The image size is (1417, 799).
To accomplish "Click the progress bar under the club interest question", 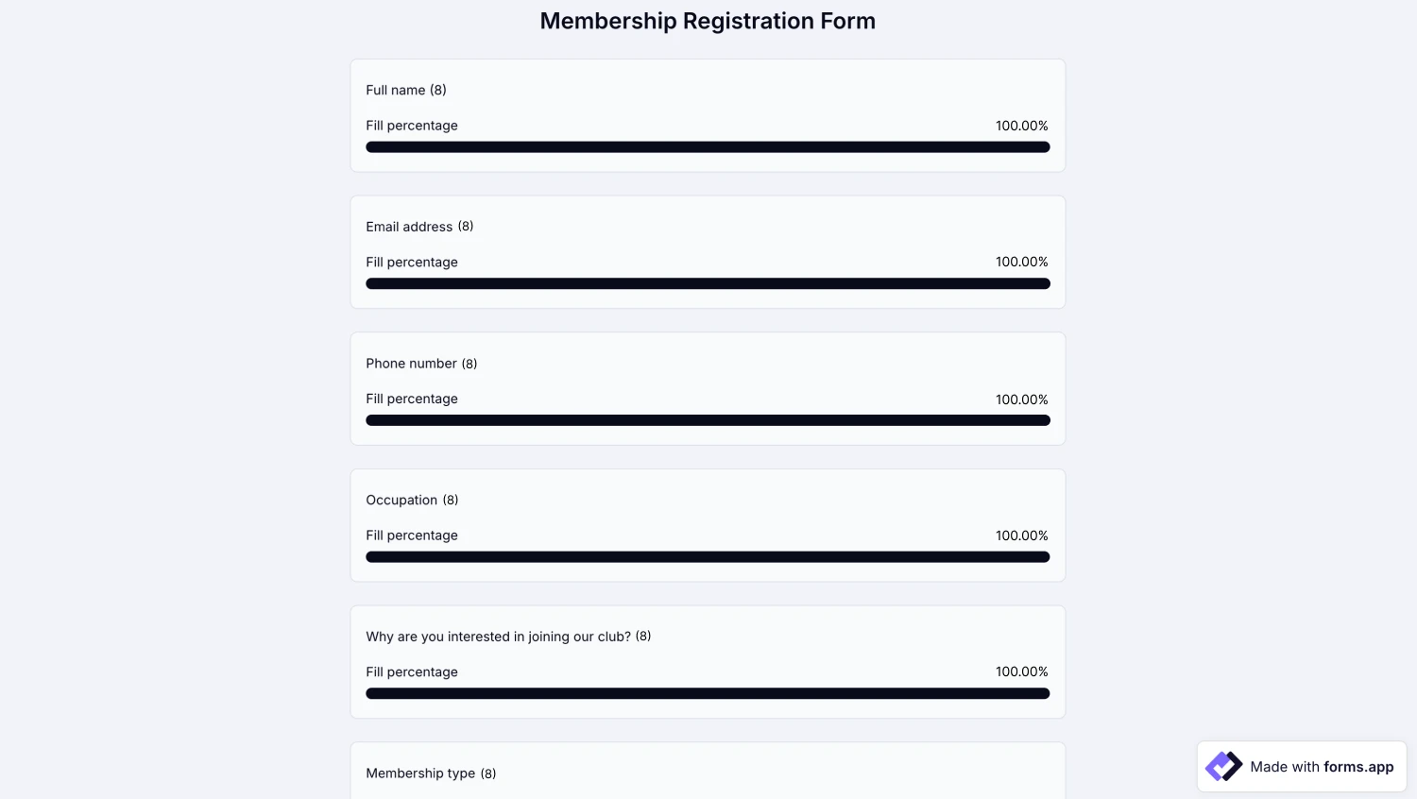I will pos(708,692).
